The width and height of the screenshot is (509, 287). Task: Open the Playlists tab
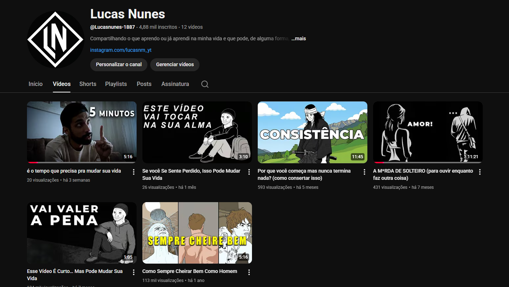pyautogui.click(x=116, y=84)
